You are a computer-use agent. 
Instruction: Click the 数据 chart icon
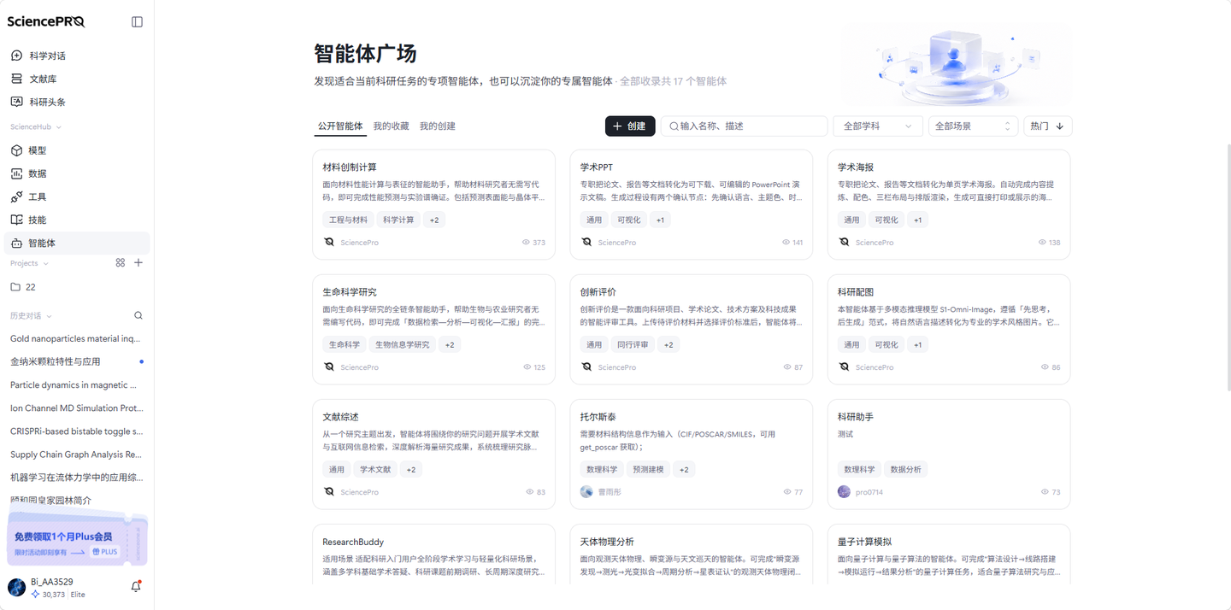(16, 173)
